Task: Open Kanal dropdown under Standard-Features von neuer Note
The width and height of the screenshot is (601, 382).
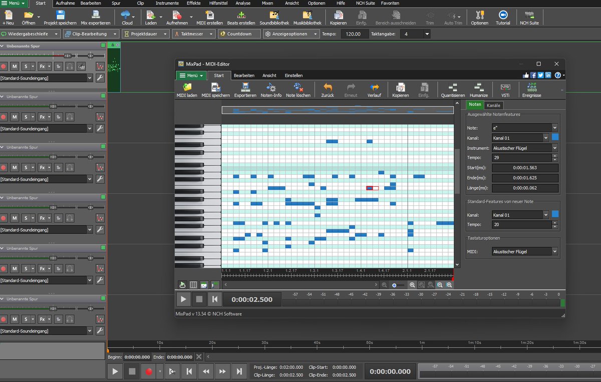Action: coord(520,215)
